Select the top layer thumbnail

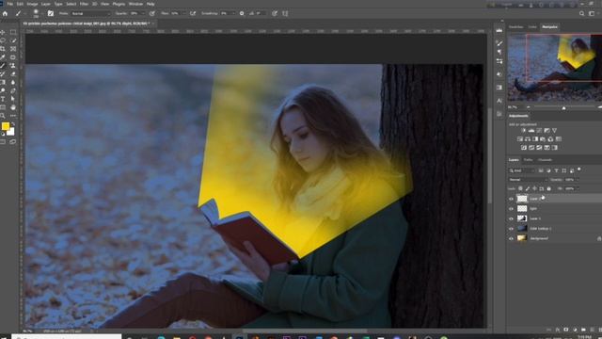point(522,199)
